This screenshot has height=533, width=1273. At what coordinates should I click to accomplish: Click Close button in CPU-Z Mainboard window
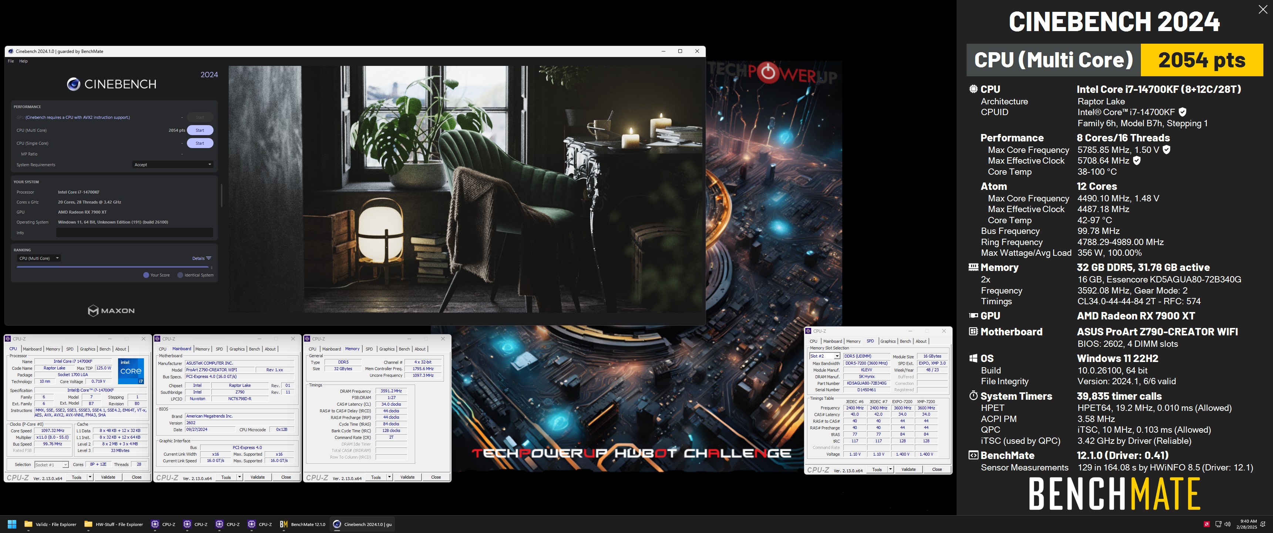pyautogui.click(x=286, y=477)
